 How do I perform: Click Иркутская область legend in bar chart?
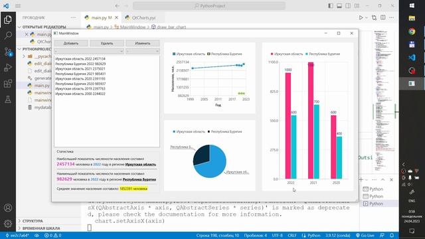287,54
